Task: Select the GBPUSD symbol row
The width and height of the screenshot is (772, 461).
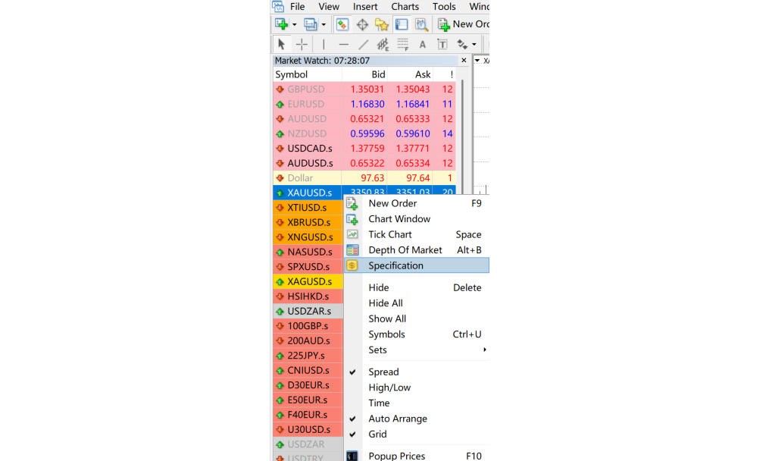Action: tap(364, 89)
